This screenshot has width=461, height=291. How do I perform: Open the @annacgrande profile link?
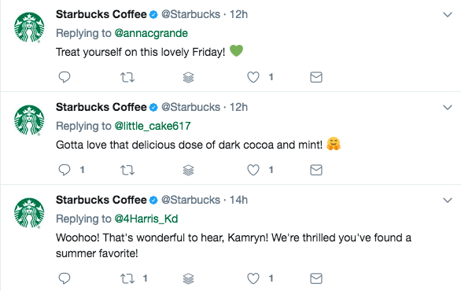point(151,33)
